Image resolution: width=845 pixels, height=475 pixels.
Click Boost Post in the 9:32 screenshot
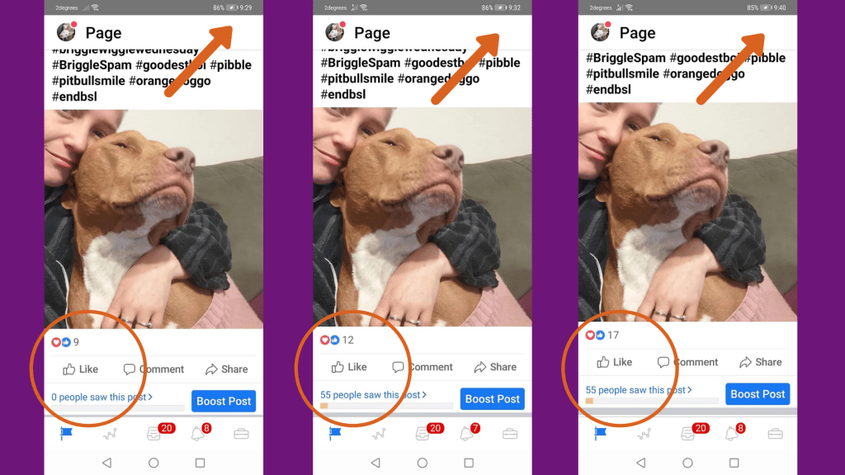click(x=492, y=398)
